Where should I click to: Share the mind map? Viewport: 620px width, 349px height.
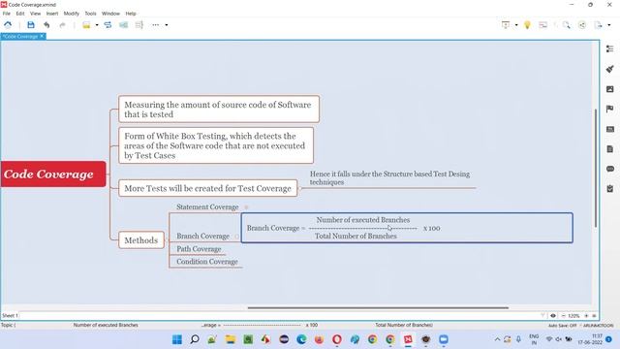582,25
